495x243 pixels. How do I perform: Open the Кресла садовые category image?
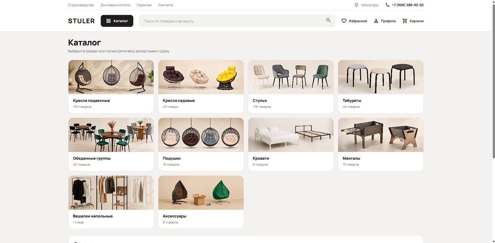pyautogui.click(x=201, y=77)
